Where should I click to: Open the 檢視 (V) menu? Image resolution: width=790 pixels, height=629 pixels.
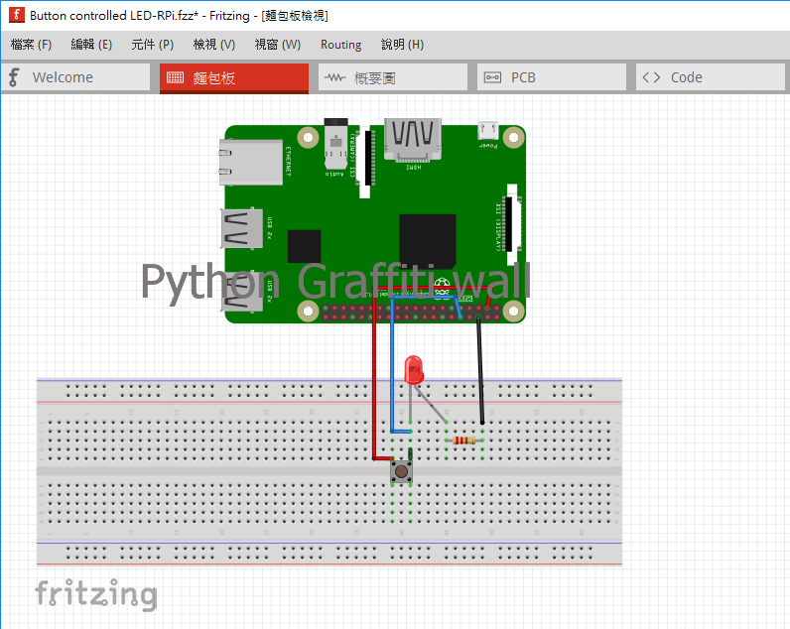(x=214, y=45)
